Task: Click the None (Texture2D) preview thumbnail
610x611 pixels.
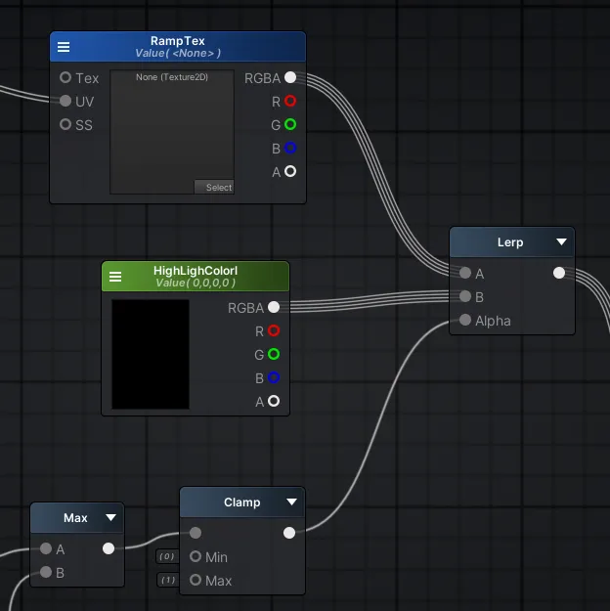Action: [x=171, y=127]
